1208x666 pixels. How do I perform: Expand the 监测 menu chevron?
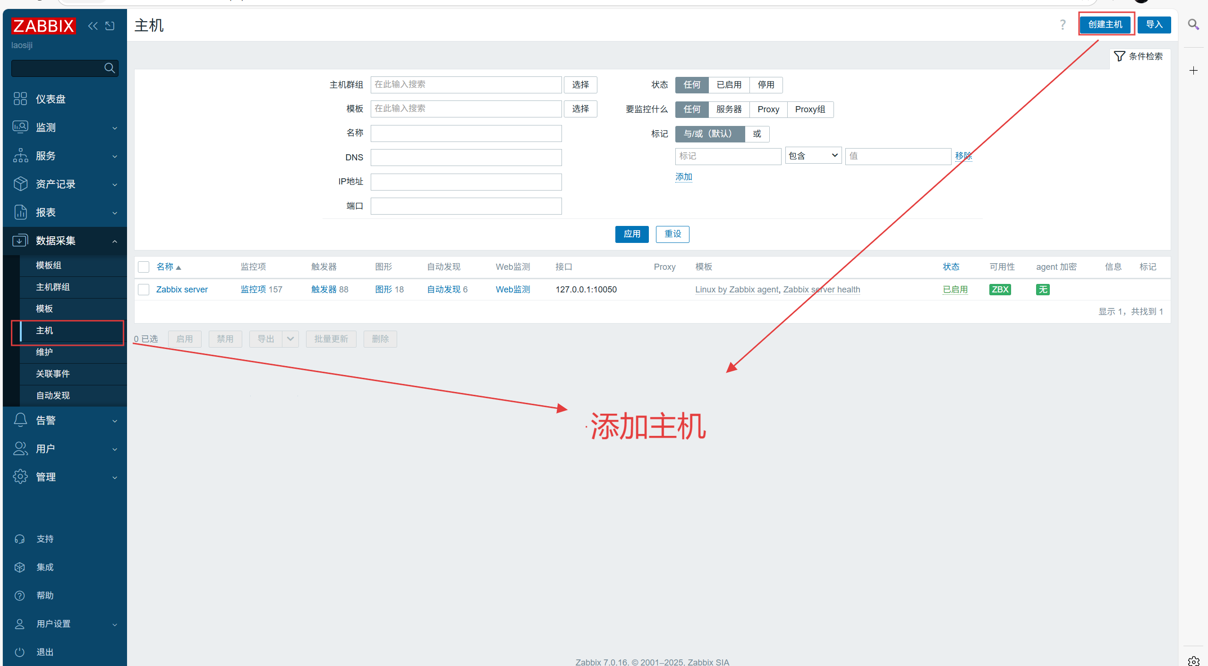point(115,128)
